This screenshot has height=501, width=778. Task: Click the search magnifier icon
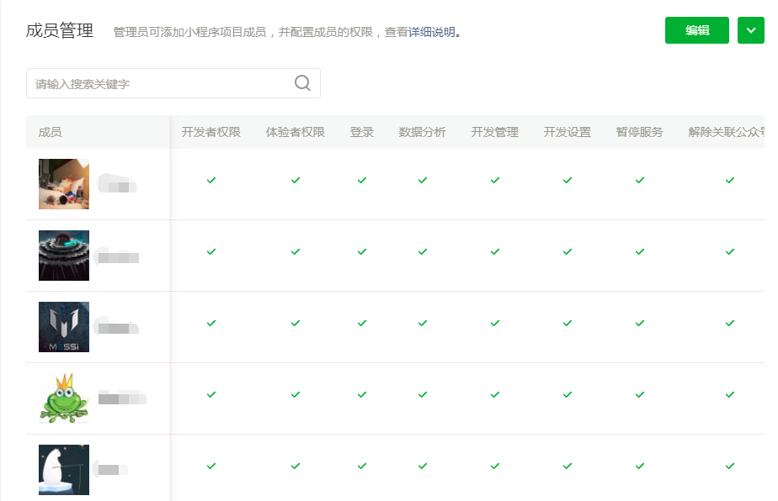click(x=302, y=83)
